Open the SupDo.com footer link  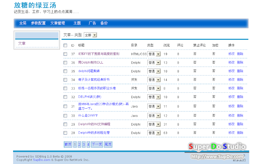tap(42, 160)
